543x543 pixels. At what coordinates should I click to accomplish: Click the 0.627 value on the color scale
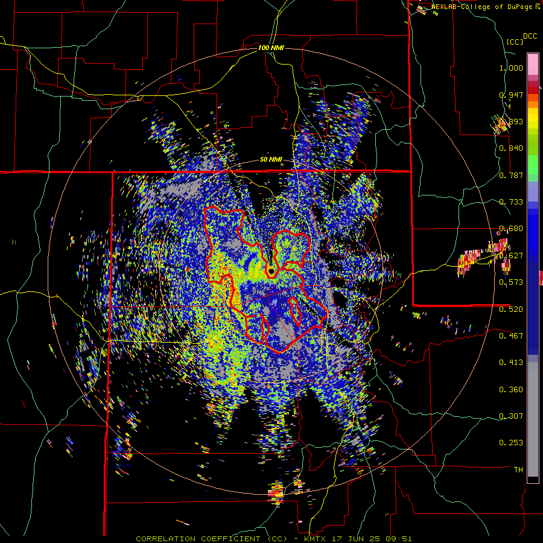pyautogui.click(x=511, y=255)
